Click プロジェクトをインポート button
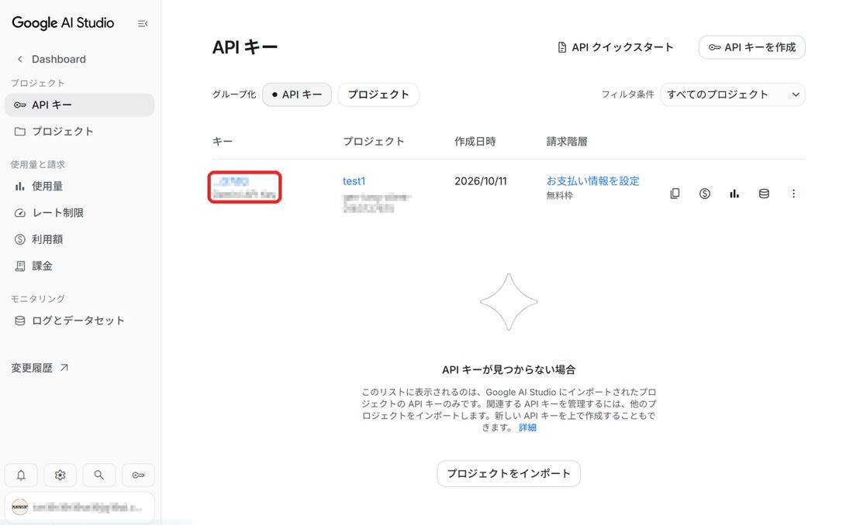 [x=509, y=473]
